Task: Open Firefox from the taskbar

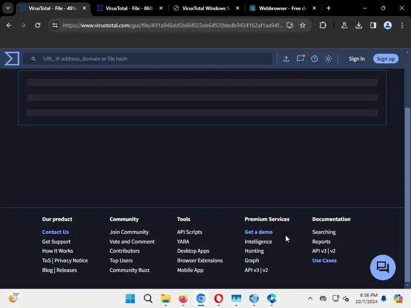Action: [x=183, y=298]
